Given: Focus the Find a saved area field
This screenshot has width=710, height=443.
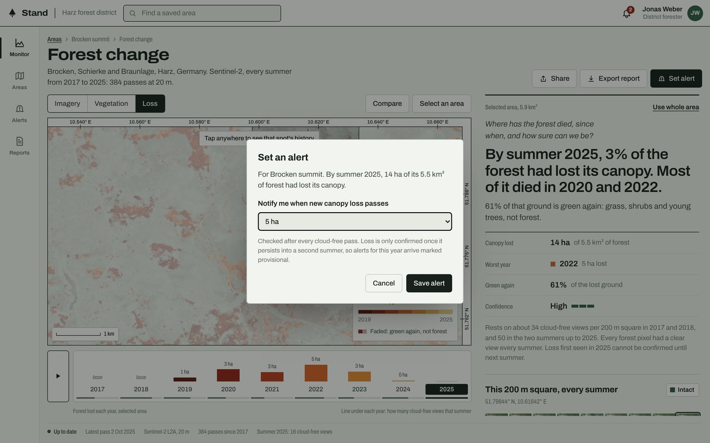Looking at the screenshot, I should coord(202,13).
